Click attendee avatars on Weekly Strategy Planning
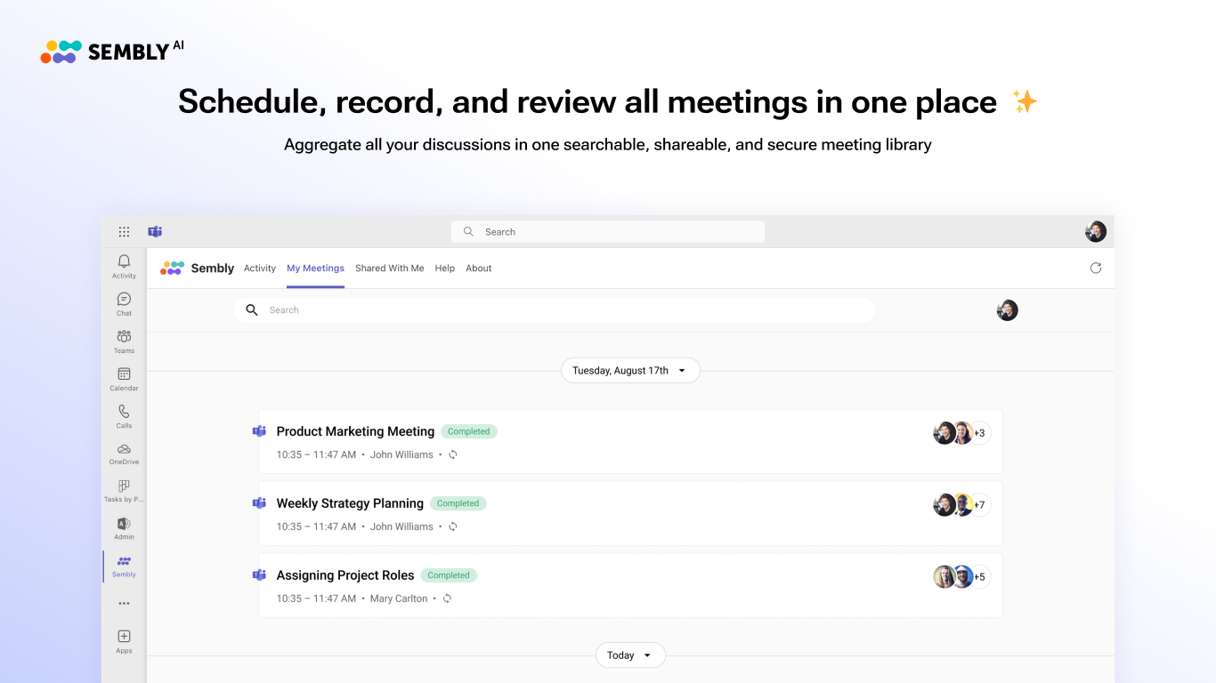Viewport: 1216px width, 683px height. tap(953, 505)
